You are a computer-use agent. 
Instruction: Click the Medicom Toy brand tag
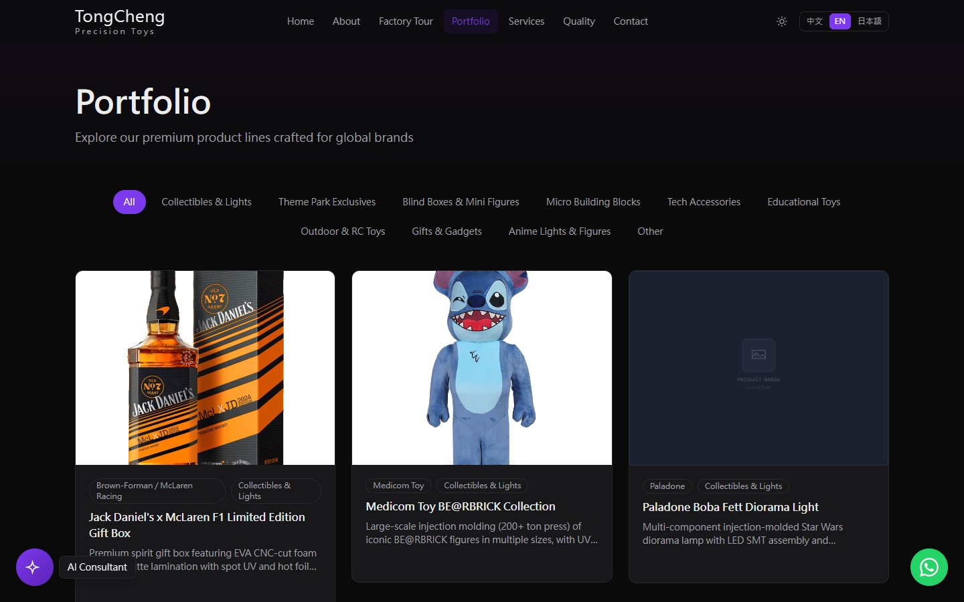398,486
